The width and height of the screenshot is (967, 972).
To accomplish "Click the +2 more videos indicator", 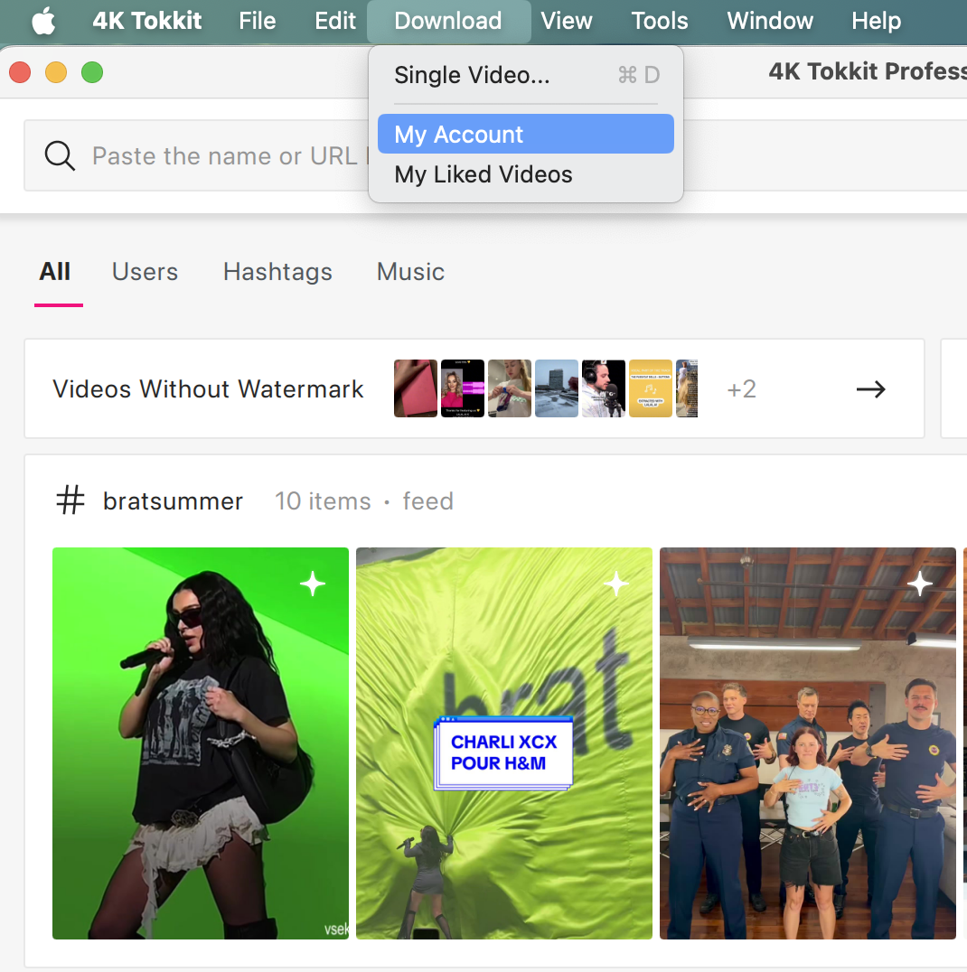I will (x=741, y=389).
